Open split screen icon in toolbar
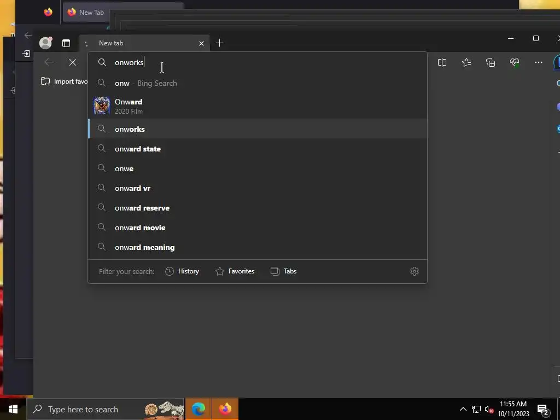This screenshot has width=560, height=420. tap(442, 62)
